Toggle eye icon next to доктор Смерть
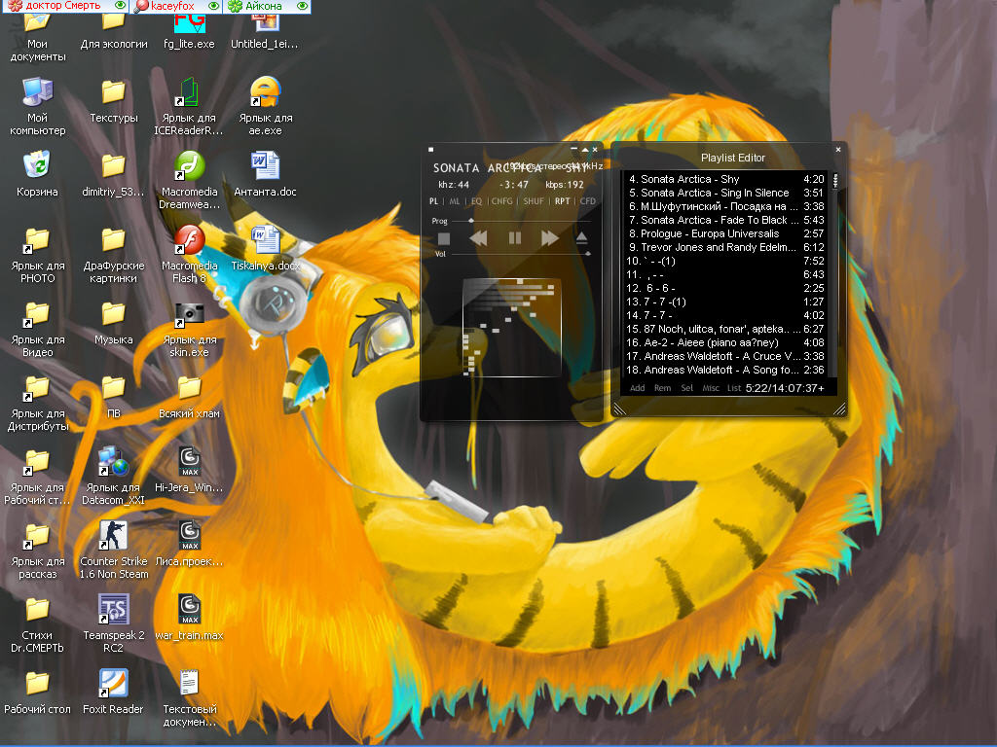The image size is (997, 747). [x=120, y=5]
